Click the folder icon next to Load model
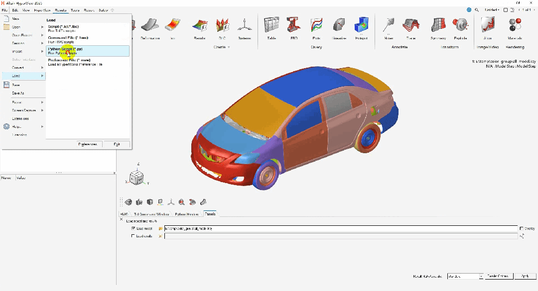 [160, 229]
